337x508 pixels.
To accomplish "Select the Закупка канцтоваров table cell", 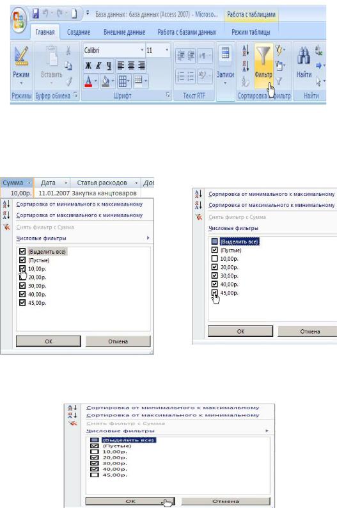I will [x=106, y=193].
